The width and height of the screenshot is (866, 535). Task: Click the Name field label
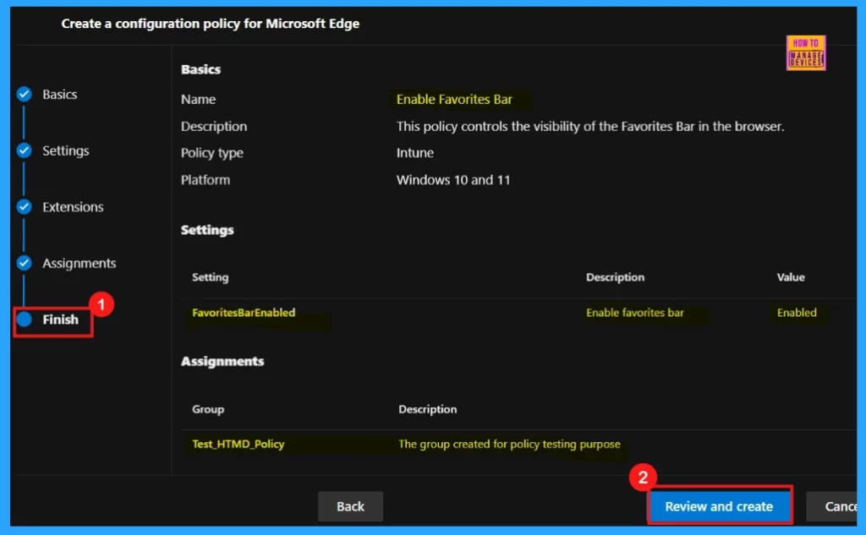tap(198, 100)
